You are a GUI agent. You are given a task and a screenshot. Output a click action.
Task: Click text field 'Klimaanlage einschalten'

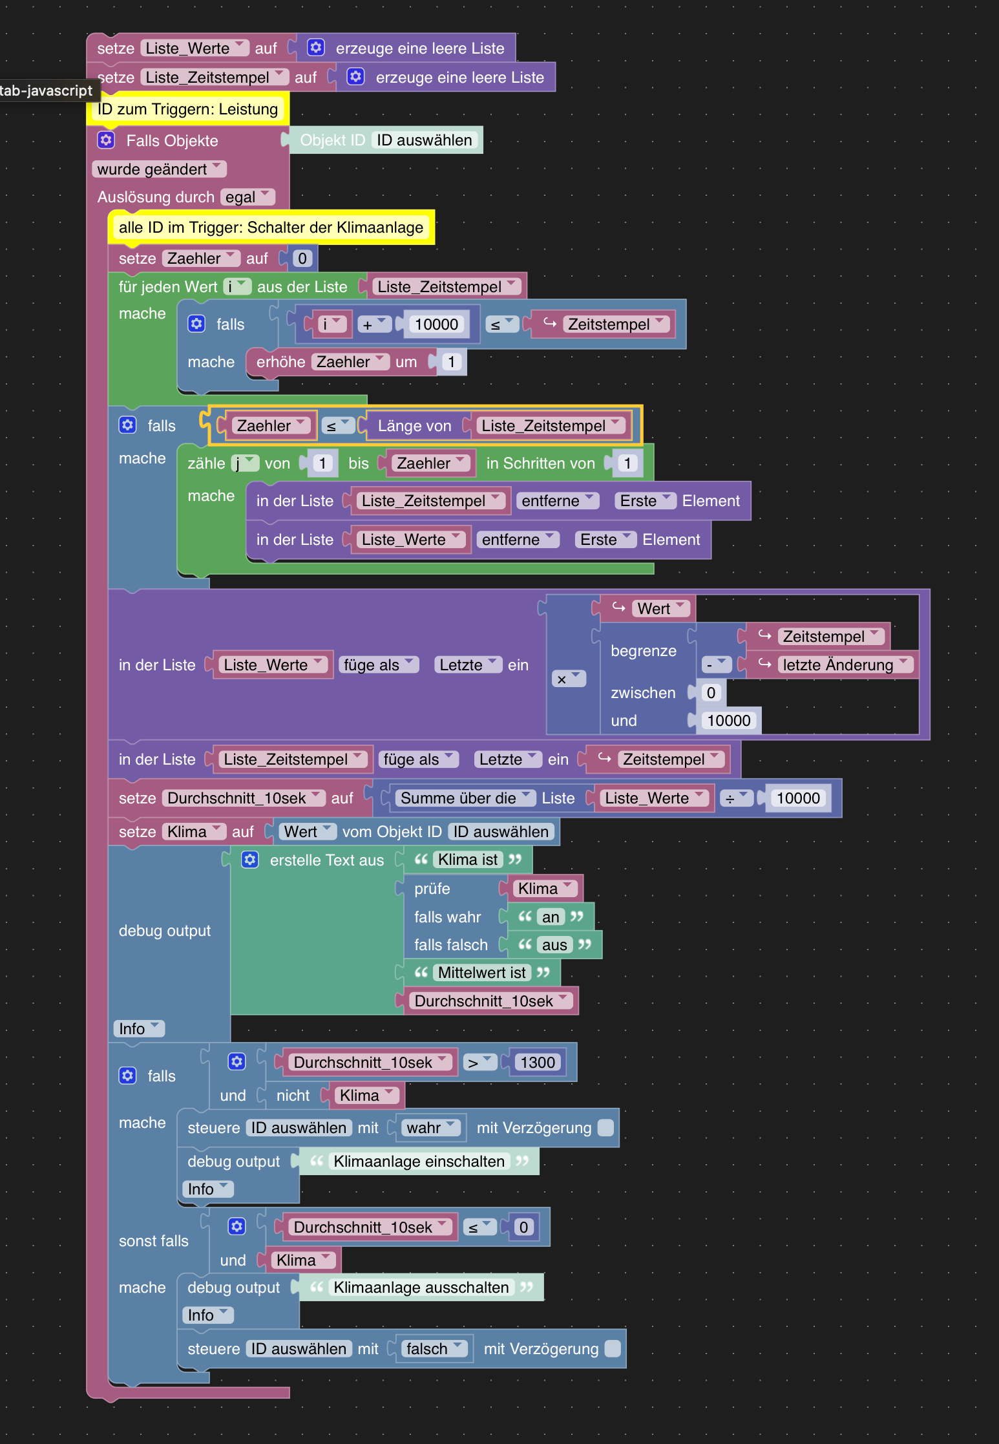(419, 1161)
